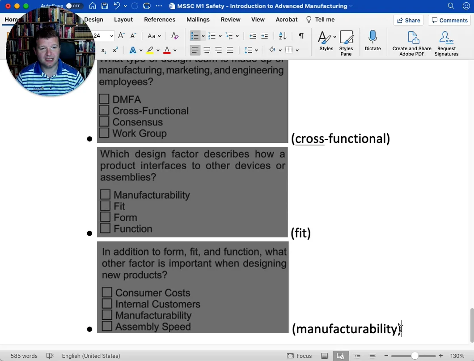This screenshot has height=361, width=474.
Task: Expand borders dropdown arrow
Action: click(297, 50)
